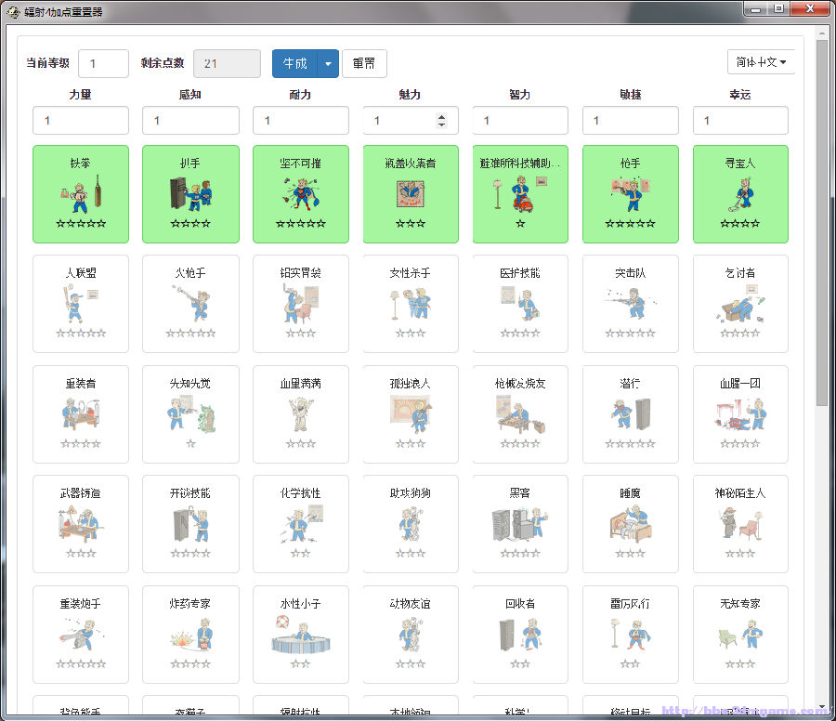836x721 pixels.
Task: Choose the 开锁技能 (Locksmith) perk icon
Action: 190,525
